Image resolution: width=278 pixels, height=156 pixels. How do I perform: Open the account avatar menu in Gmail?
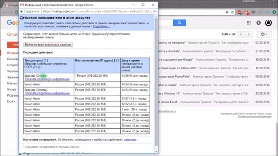pyautogui.click(x=268, y=23)
